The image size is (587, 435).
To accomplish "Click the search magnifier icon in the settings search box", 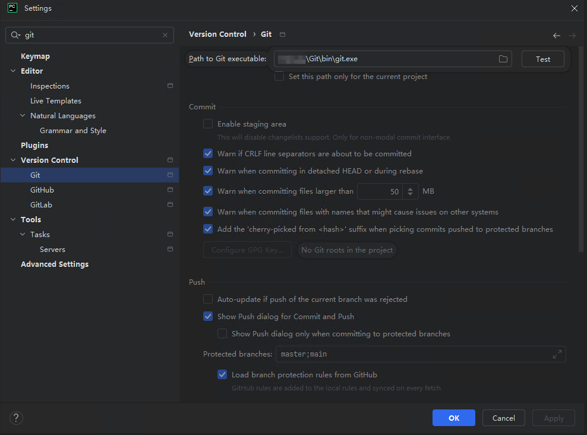I will pyautogui.click(x=15, y=35).
